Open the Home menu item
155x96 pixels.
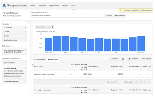click(33, 6)
